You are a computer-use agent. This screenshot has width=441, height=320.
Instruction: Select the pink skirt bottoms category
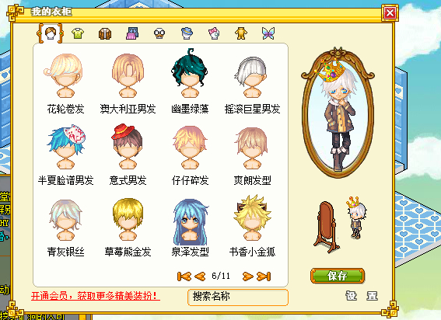click(x=132, y=33)
